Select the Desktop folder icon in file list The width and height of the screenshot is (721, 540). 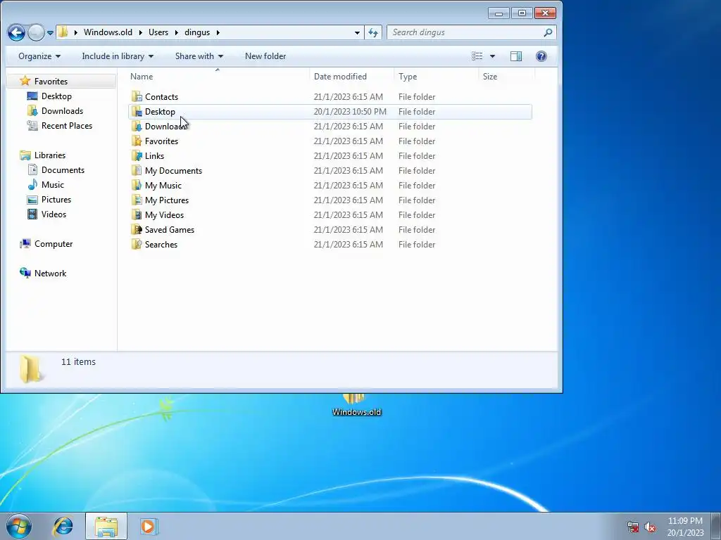coord(137,112)
